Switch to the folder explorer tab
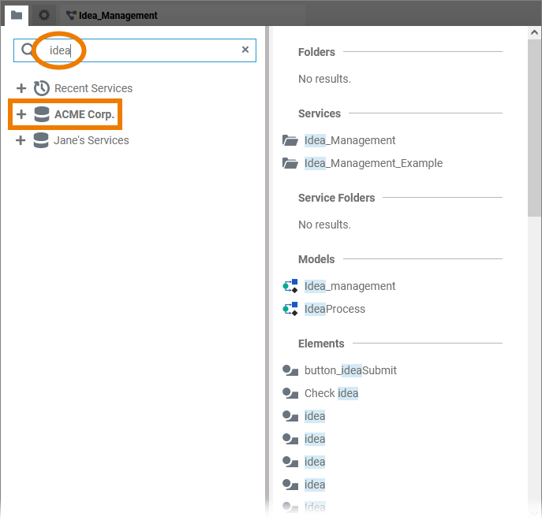Viewport: 542px width, 520px height. click(x=16, y=15)
